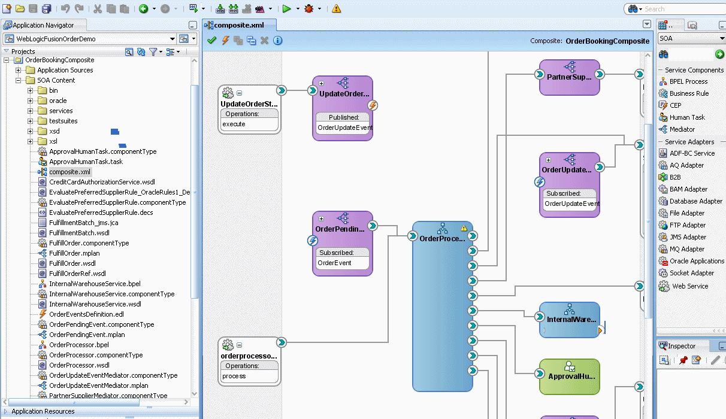Select FulfillOrder.mplan in the tree
This screenshot has width=726, height=419.
point(74,253)
